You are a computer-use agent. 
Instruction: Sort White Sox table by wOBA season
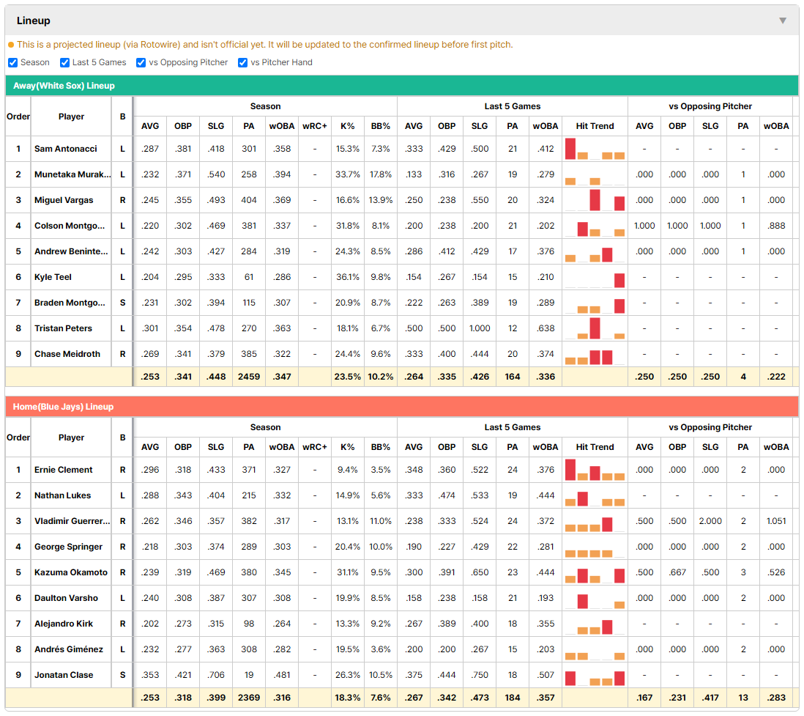tap(281, 126)
